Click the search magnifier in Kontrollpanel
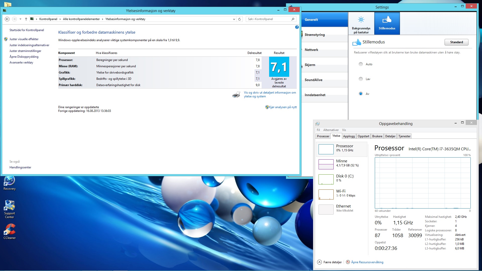The image size is (482, 271). coord(293,19)
